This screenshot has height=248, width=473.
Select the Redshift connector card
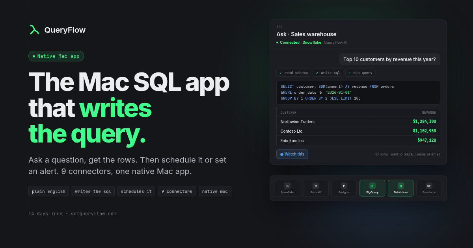coord(316,188)
